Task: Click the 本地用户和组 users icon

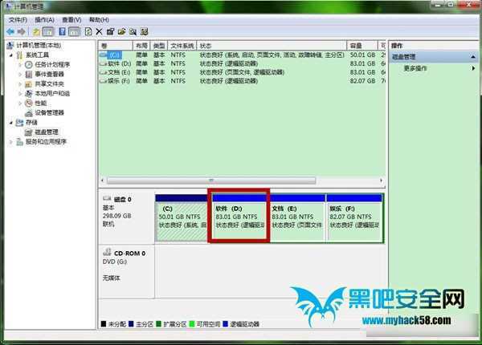Action: click(x=29, y=93)
